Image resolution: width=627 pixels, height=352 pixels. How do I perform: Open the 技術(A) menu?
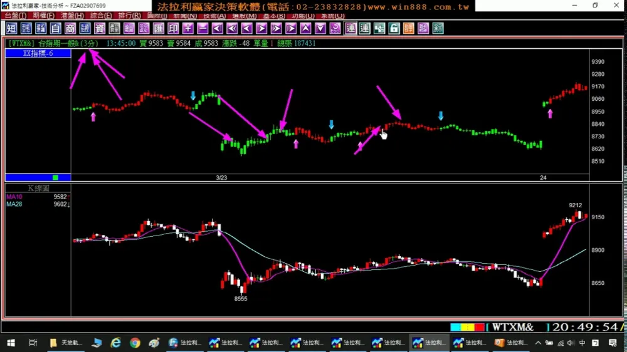click(x=214, y=16)
